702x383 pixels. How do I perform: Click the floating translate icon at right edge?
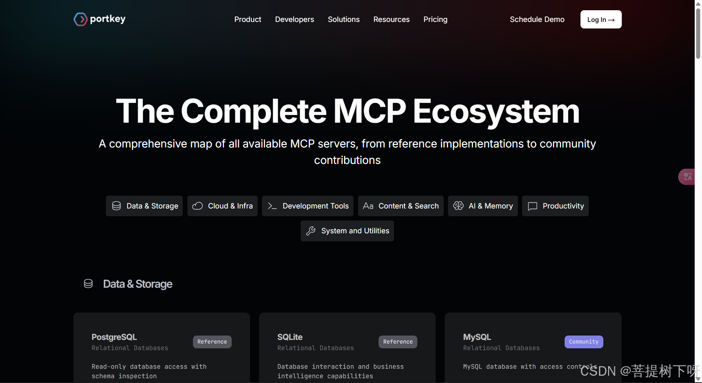[x=687, y=177]
